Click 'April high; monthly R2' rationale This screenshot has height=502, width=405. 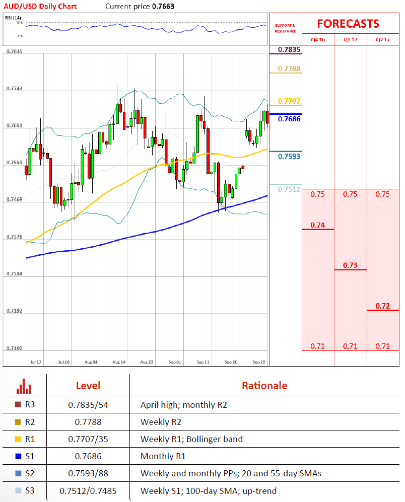(x=183, y=405)
